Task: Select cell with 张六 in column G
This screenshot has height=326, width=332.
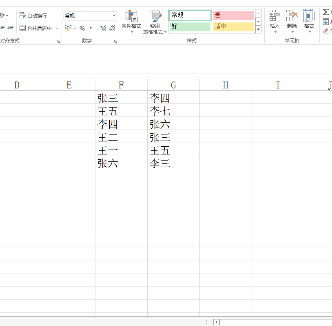Action: click(x=173, y=123)
